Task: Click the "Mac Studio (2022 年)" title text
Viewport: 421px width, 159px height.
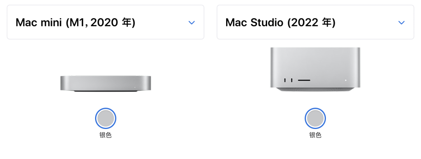Action: [280, 23]
